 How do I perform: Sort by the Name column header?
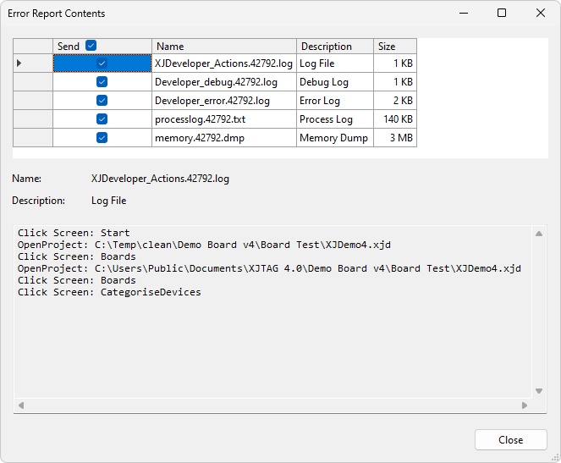pyautogui.click(x=223, y=47)
